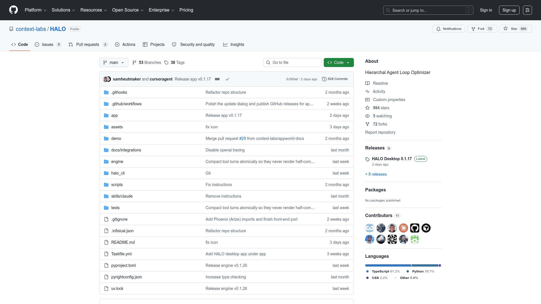Open HALO Desktop 0.1.17 release
Image resolution: width=541 pixels, height=304 pixels.
392,159
